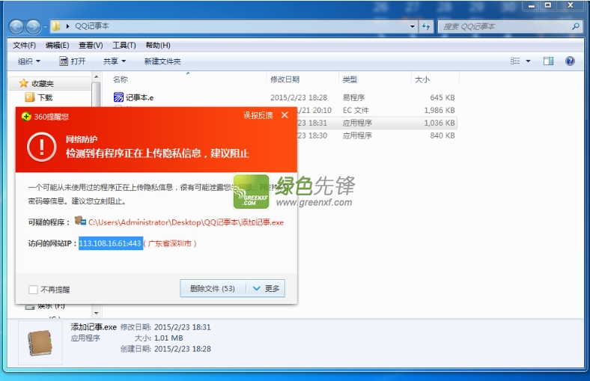Sort by the 大小 column header
Screen dimensions: 590x381
422,79
